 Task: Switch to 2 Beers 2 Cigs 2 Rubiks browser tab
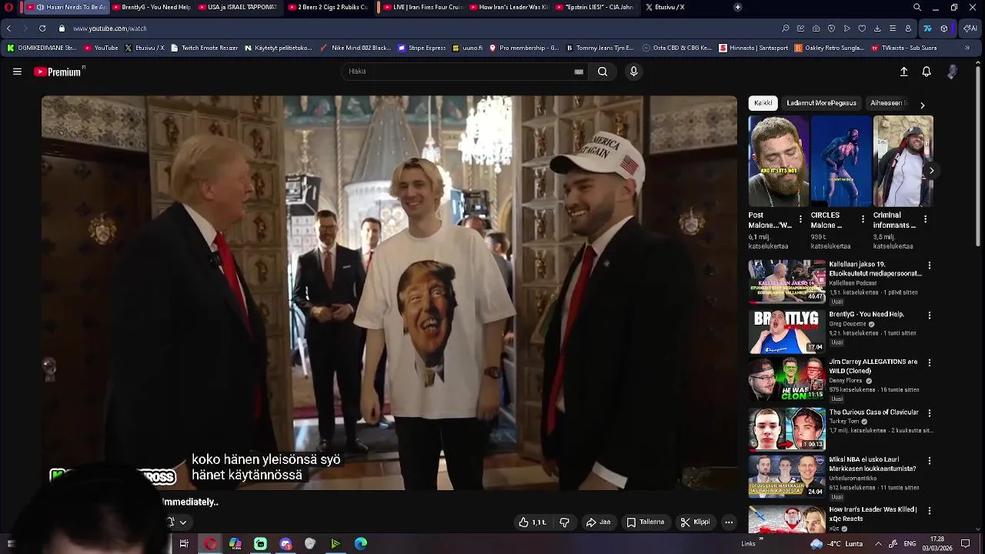click(x=327, y=7)
